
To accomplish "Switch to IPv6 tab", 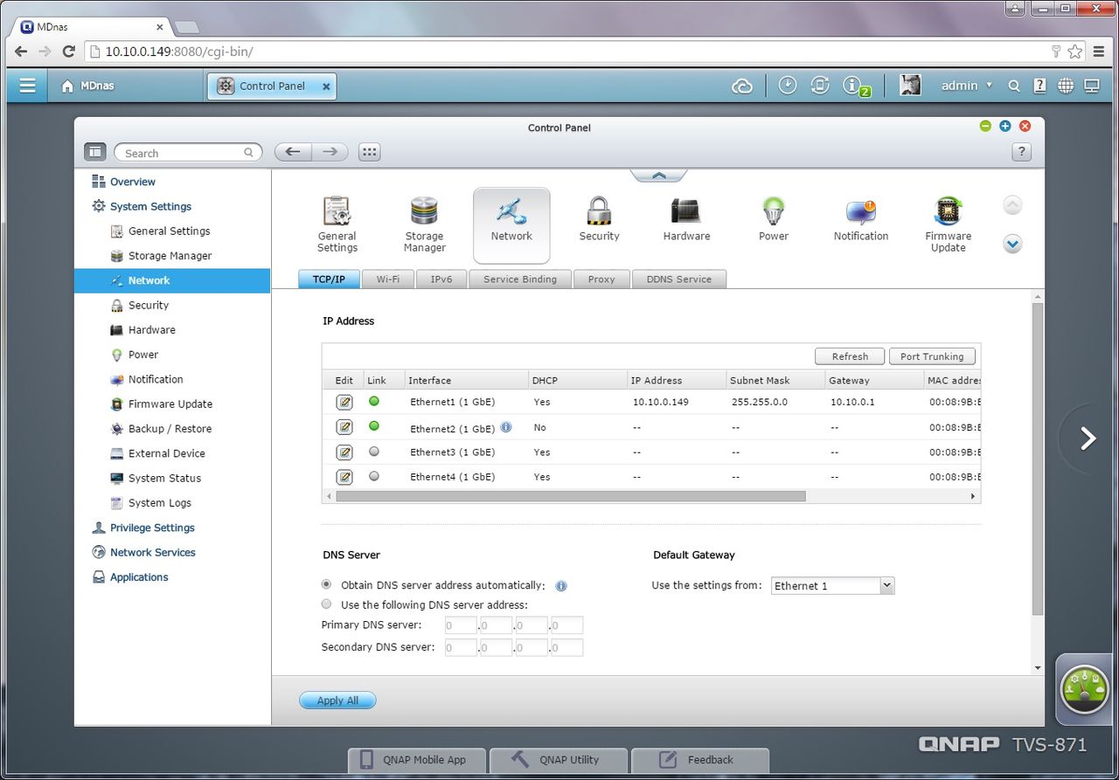I will tap(441, 280).
